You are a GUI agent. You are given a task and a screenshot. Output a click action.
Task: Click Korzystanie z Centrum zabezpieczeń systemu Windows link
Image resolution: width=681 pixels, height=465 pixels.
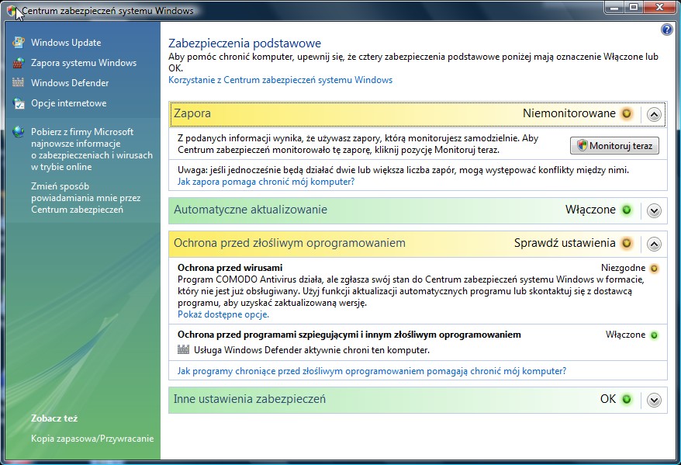tap(280, 80)
